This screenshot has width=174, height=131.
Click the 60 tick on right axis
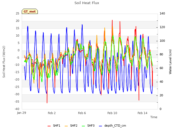(161, 68)
